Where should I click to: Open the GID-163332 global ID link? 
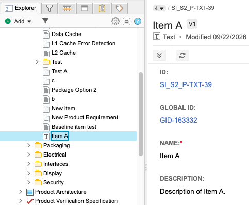click(x=178, y=120)
